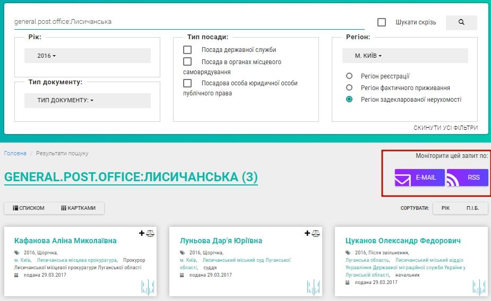491x301 pixels.
Task: Click 'СКИНУТИ УСІ ФІЛЬТРИ' reset link
Action: tap(445, 128)
